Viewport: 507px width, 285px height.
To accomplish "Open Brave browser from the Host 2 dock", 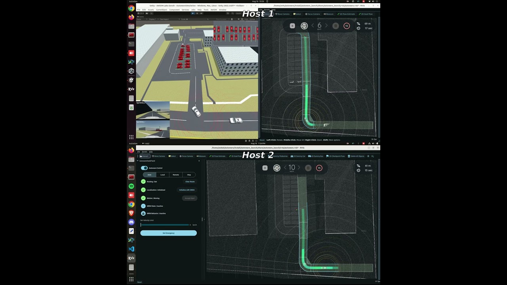I will pyautogui.click(x=131, y=213).
